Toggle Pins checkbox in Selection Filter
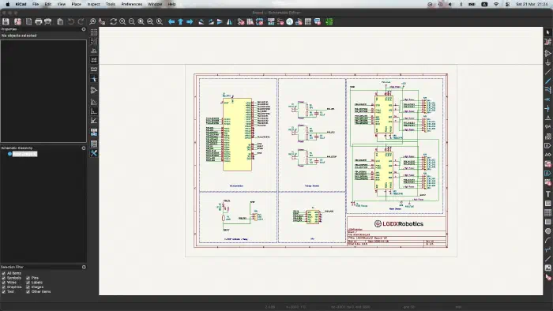Image resolution: width=553 pixels, height=311 pixels. pyautogui.click(x=28, y=278)
